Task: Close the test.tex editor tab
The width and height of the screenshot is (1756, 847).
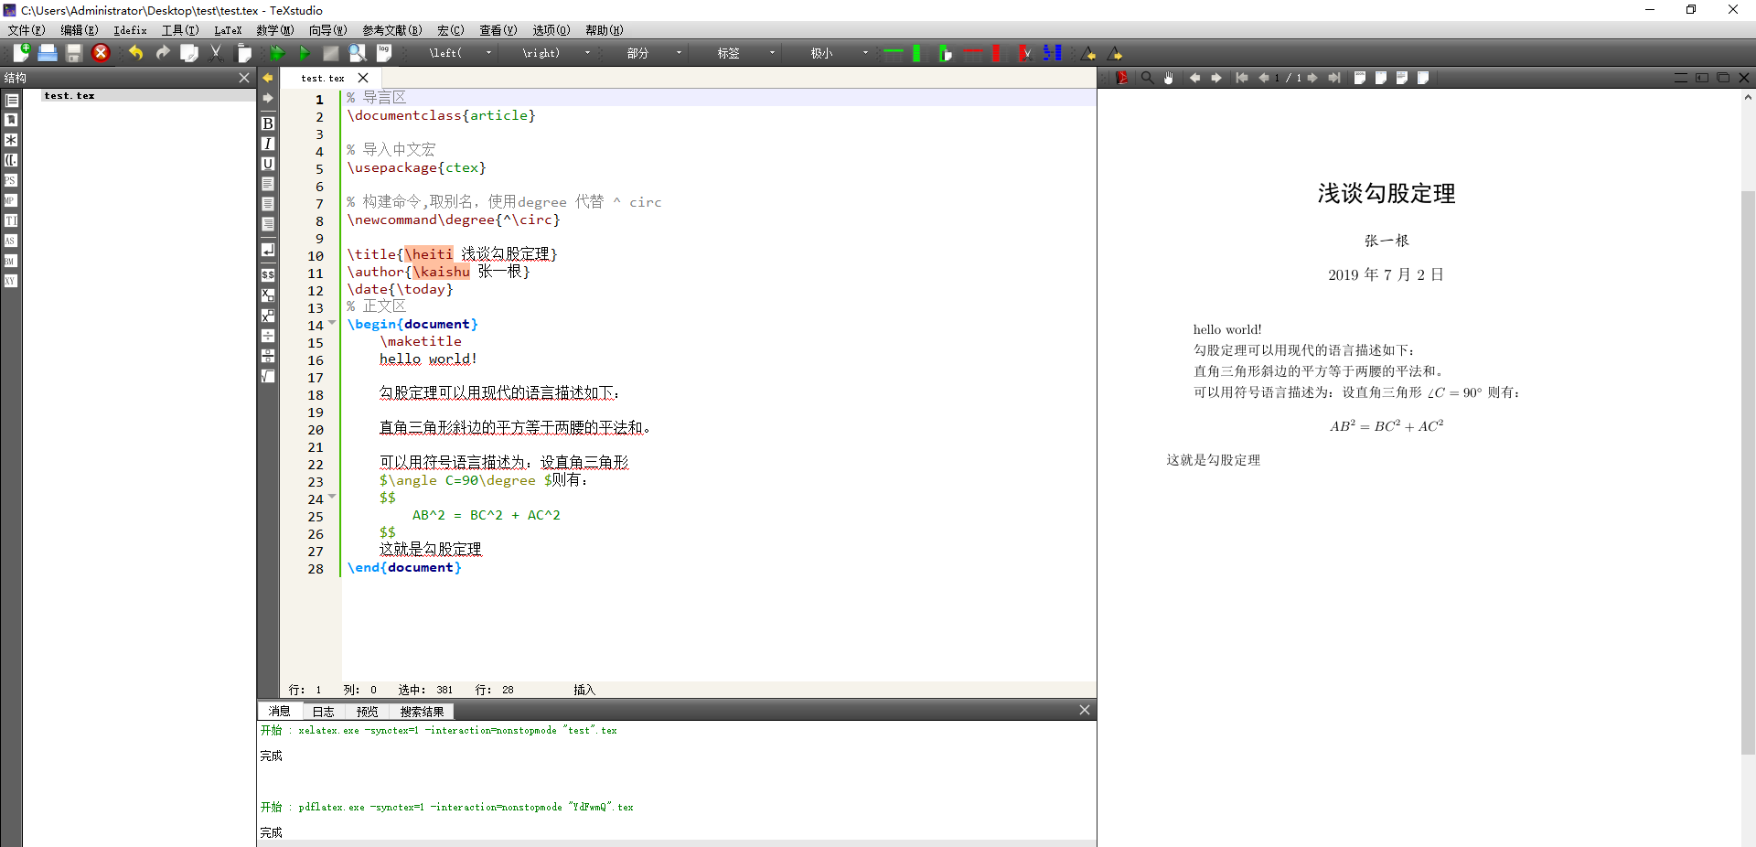Action: point(363,78)
